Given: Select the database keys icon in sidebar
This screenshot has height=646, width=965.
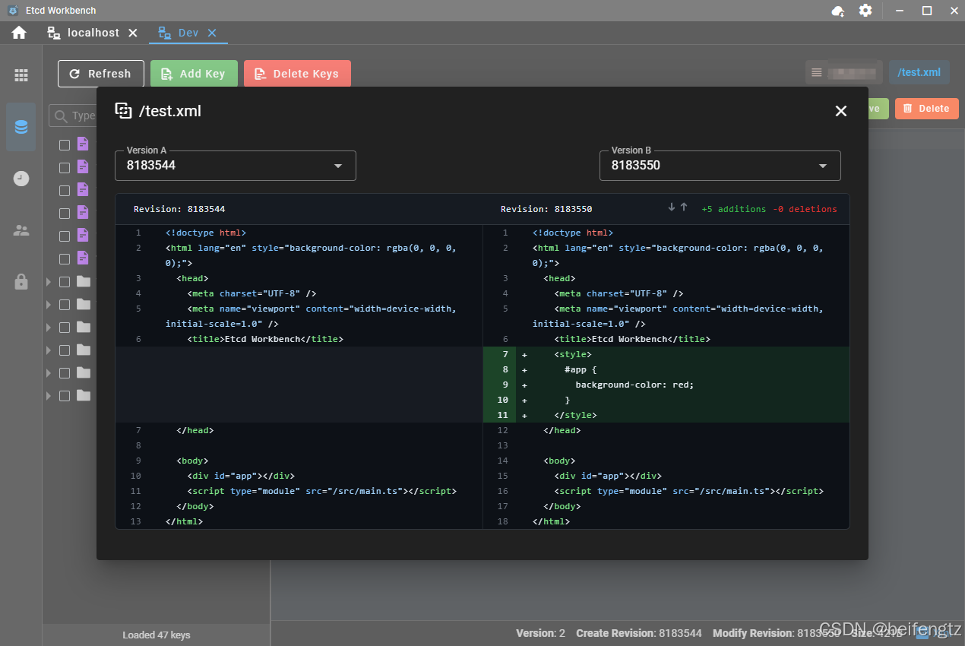Looking at the screenshot, I should click(x=21, y=127).
